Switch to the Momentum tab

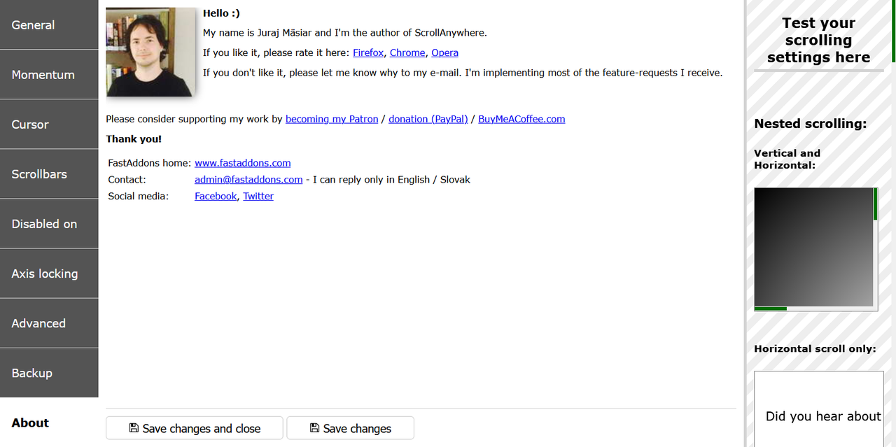click(x=49, y=74)
